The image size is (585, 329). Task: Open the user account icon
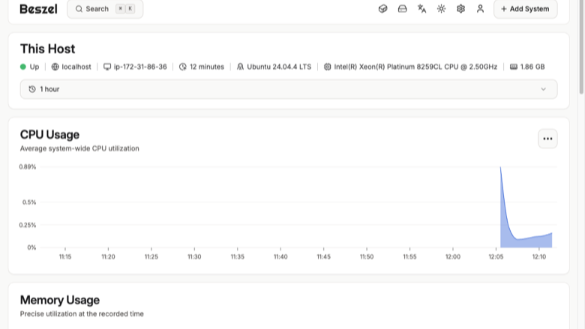point(480,9)
